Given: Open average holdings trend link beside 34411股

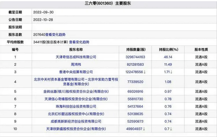Looking at the screenshot, I should point(79,42).
